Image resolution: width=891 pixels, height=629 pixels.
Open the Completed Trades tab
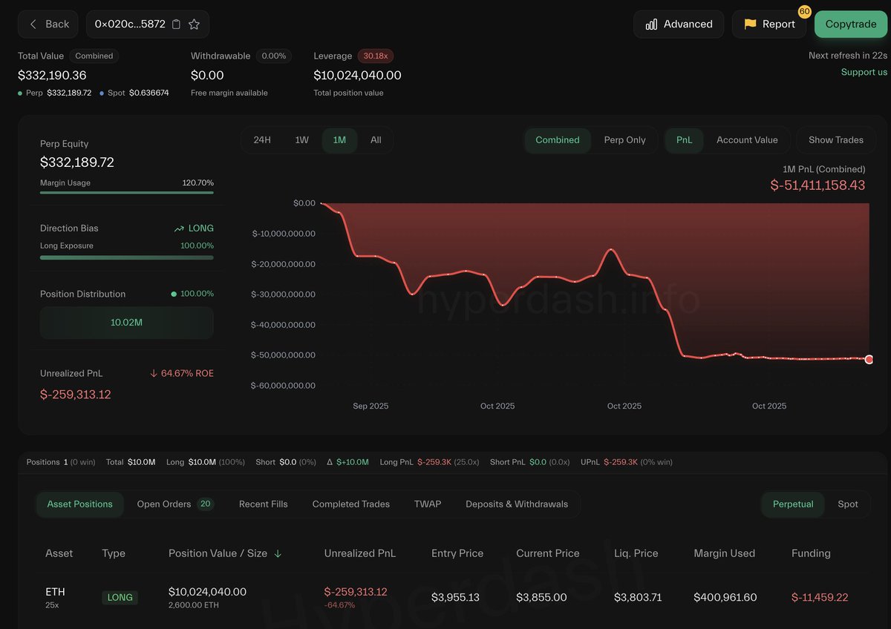[351, 504]
